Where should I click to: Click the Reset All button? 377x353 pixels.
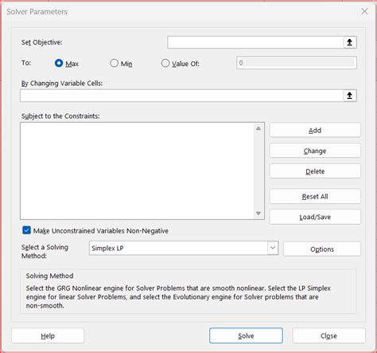[x=315, y=196]
